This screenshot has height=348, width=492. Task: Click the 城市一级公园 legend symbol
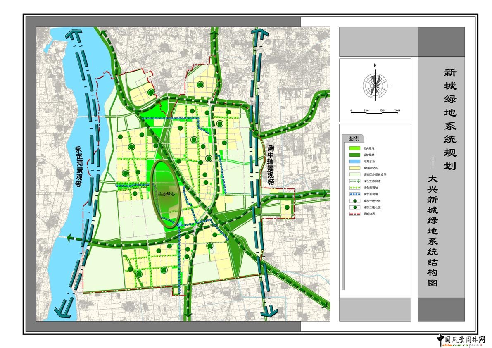355,201
